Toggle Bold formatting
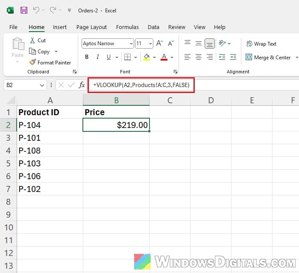The image size is (299, 273). [87, 57]
